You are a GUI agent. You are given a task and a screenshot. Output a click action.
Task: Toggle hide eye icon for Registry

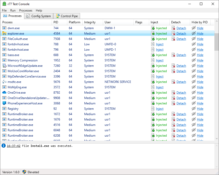tap(194, 109)
